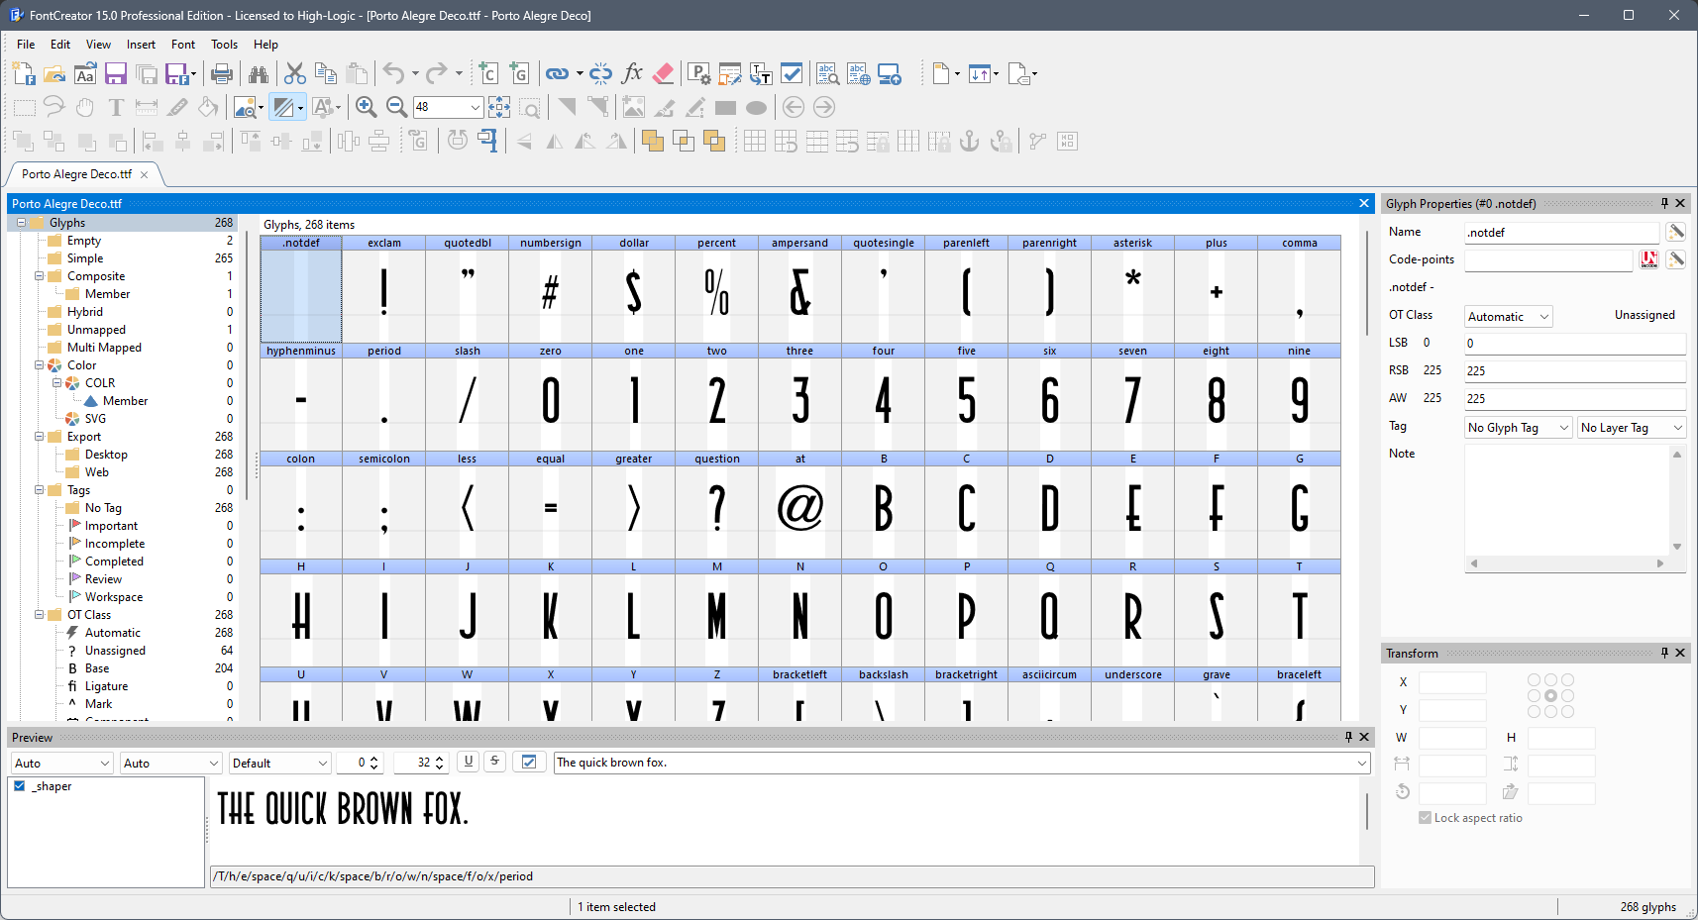The height and width of the screenshot is (920, 1698).
Task: Open the Font menu
Action: coord(183,45)
